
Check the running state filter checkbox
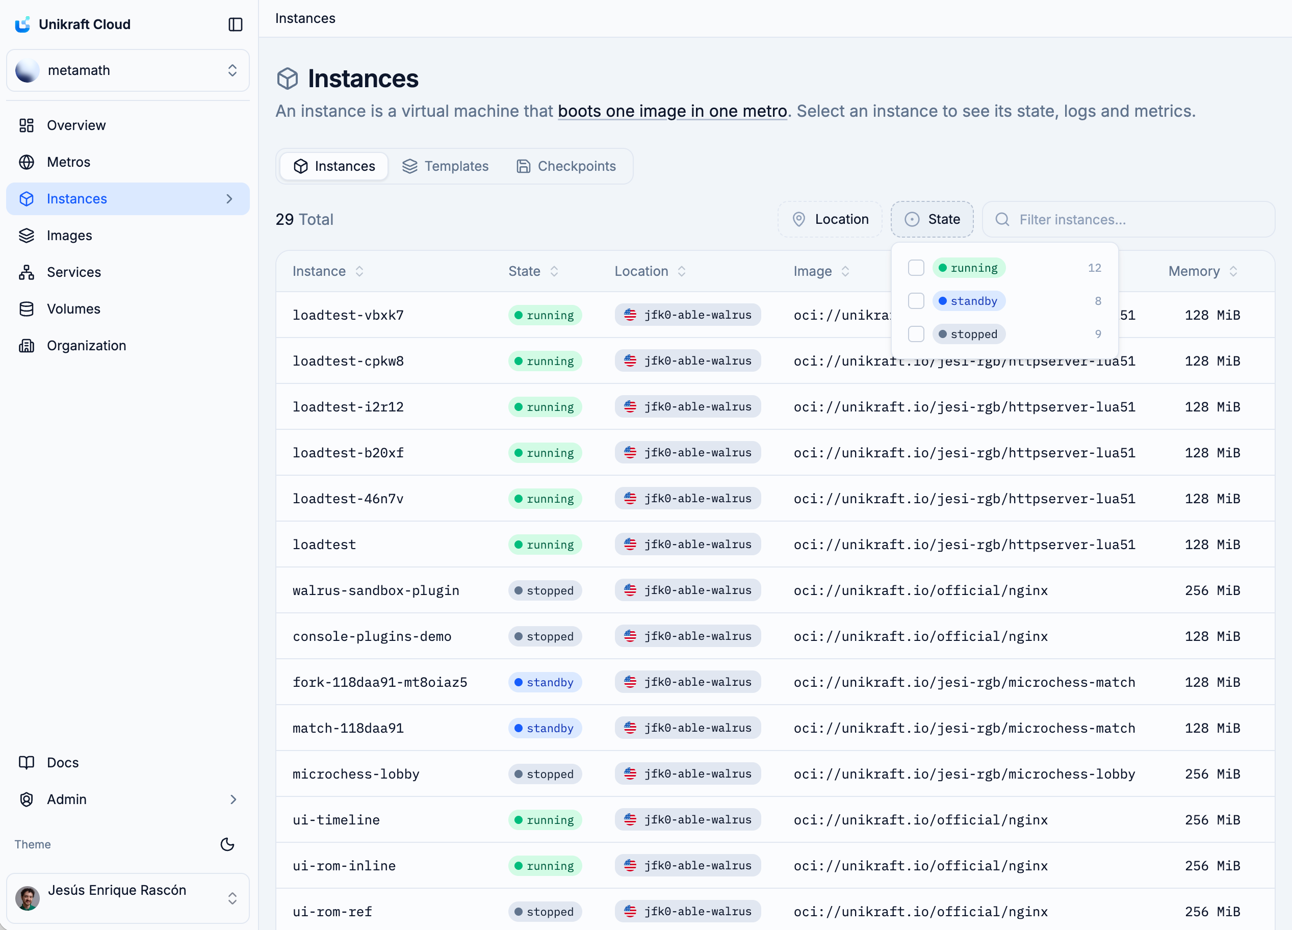coord(916,268)
